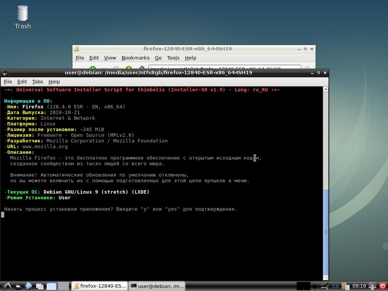
Task: Maximize the terminal window
Action: 318,73
